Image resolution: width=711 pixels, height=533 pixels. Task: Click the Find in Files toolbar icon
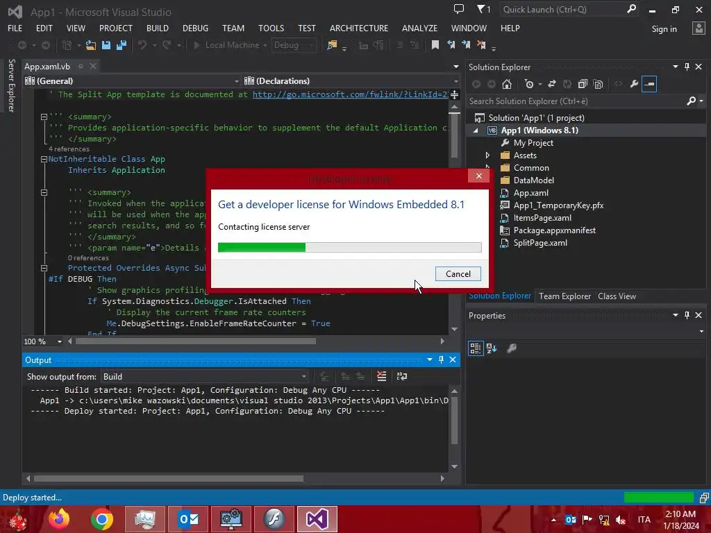coord(332,45)
